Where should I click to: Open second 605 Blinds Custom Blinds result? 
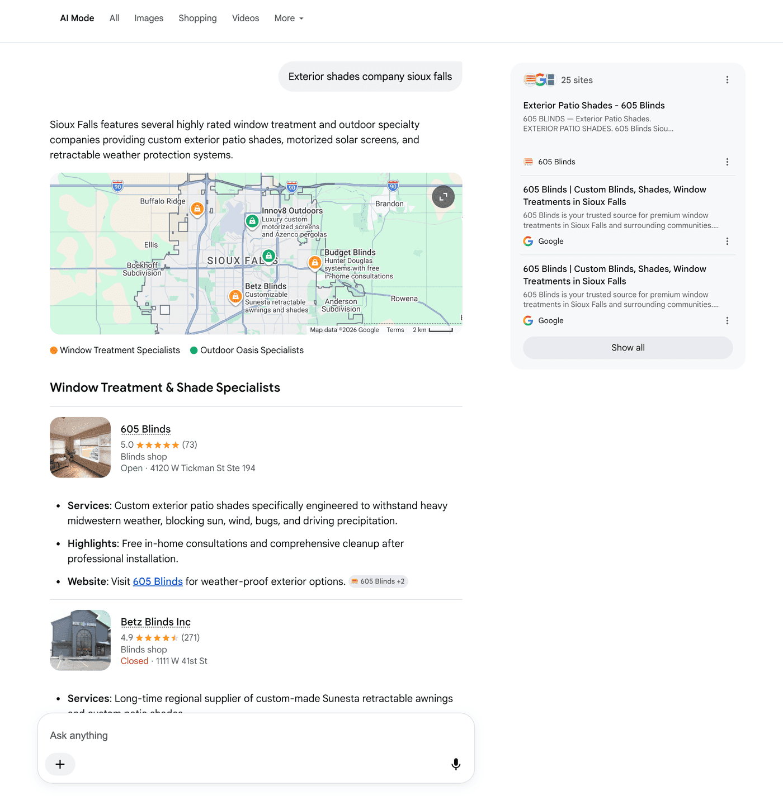615,275
